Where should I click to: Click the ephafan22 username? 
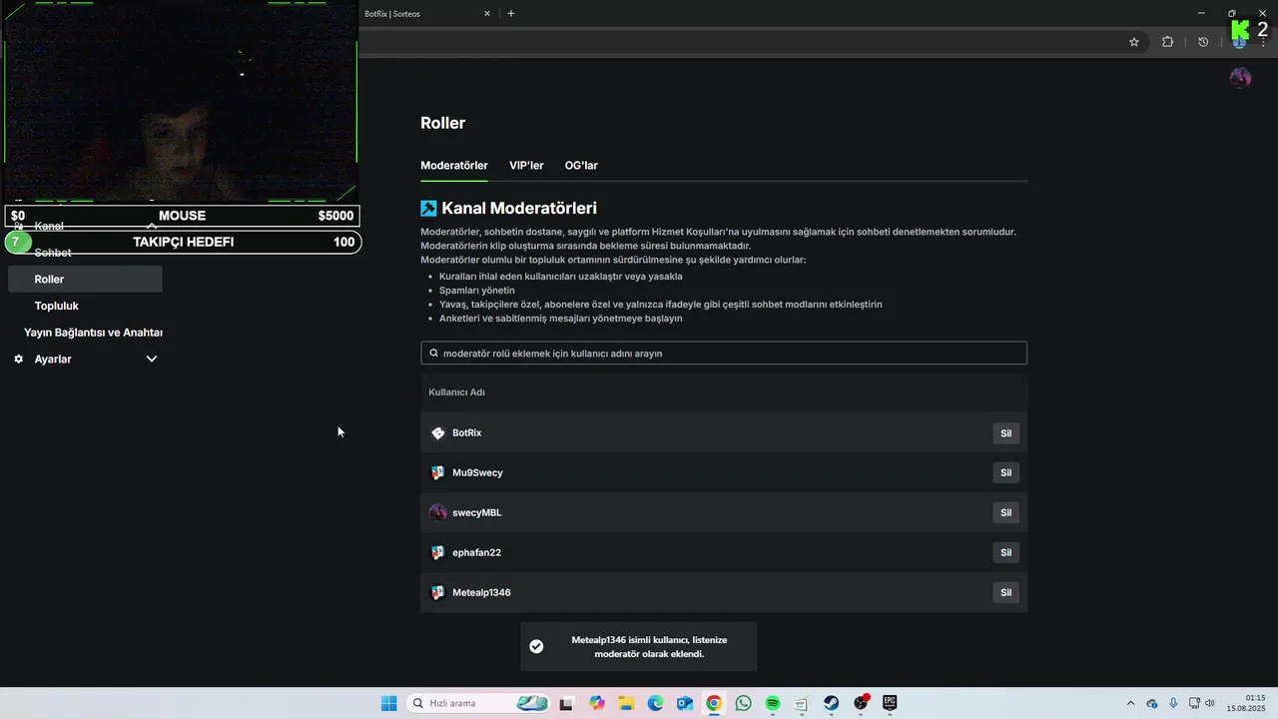click(476, 553)
